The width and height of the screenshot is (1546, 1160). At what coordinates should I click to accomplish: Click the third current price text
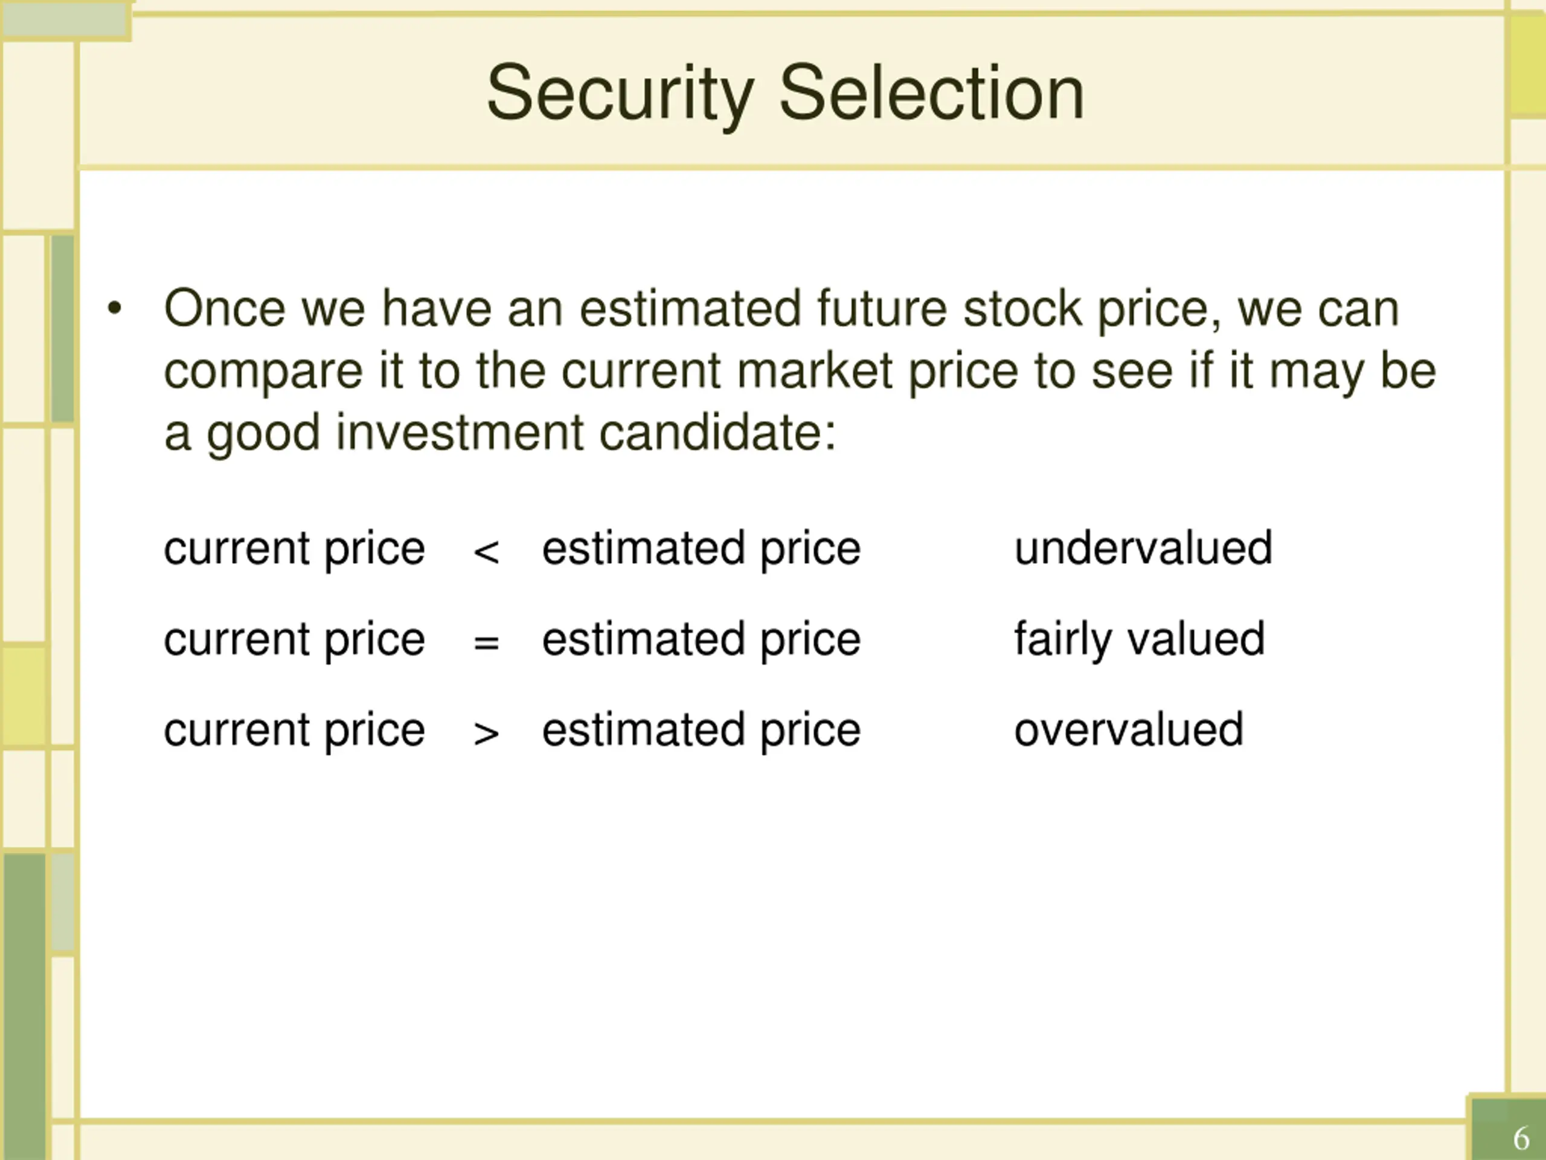(294, 730)
